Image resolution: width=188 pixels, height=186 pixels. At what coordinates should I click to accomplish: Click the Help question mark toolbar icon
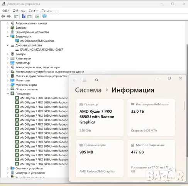24,16
